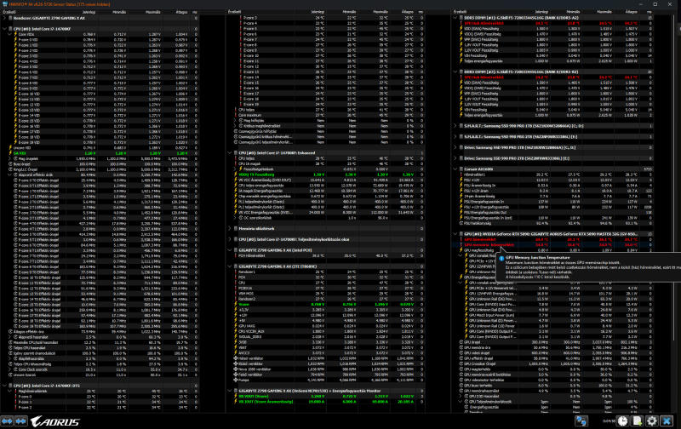Expand Drive Samsung SSD 990 PRO 1TB group
This screenshot has width=681, height=429.
[455, 147]
